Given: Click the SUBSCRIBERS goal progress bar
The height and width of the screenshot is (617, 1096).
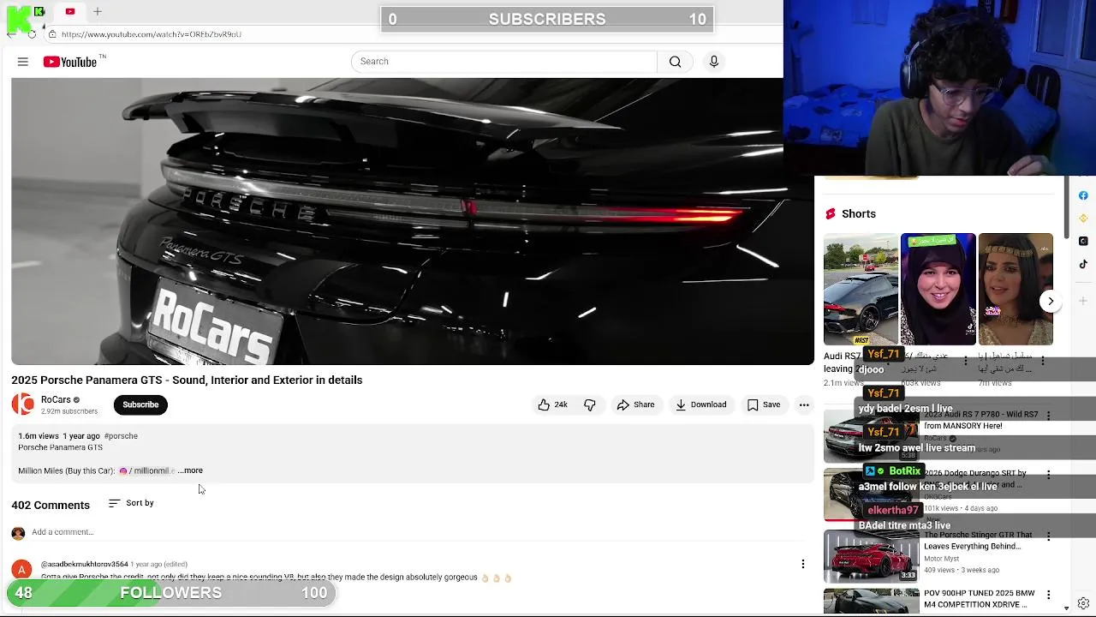Looking at the screenshot, I should point(546,19).
